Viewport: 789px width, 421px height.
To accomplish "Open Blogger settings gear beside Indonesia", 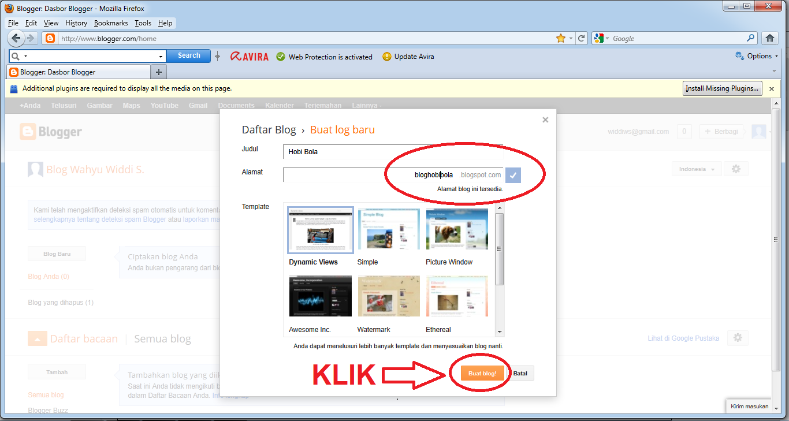I will 736,169.
